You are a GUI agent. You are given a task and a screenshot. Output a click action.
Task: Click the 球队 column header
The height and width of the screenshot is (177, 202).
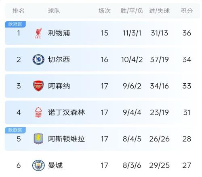click(x=54, y=11)
